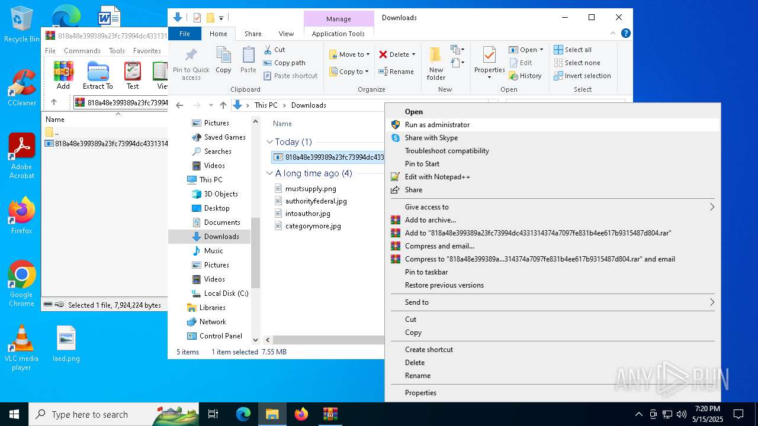Click Select none in ribbon
Image resolution: width=758 pixels, height=426 pixels.
[x=577, y=63]
